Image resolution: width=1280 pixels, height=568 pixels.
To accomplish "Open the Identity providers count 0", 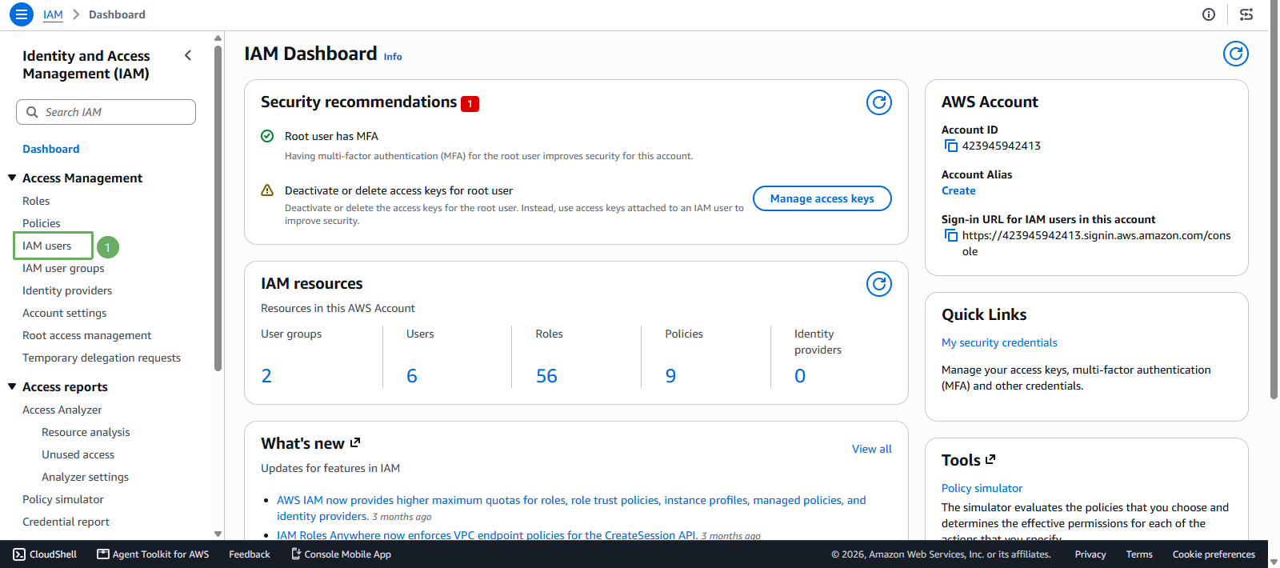I will 800,376.
